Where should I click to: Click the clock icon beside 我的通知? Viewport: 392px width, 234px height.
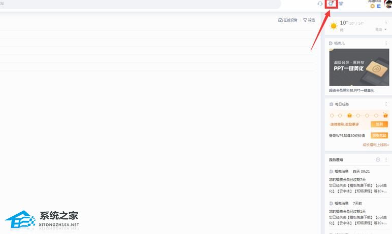378,160
